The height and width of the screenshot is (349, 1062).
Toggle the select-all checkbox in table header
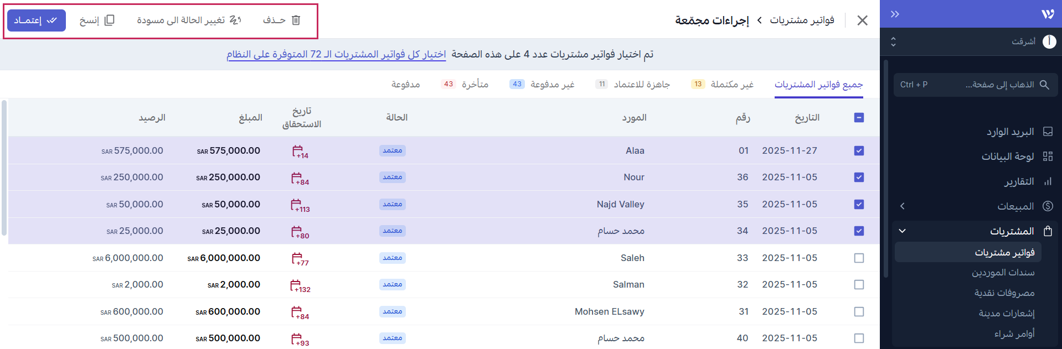tap(859, 117)
